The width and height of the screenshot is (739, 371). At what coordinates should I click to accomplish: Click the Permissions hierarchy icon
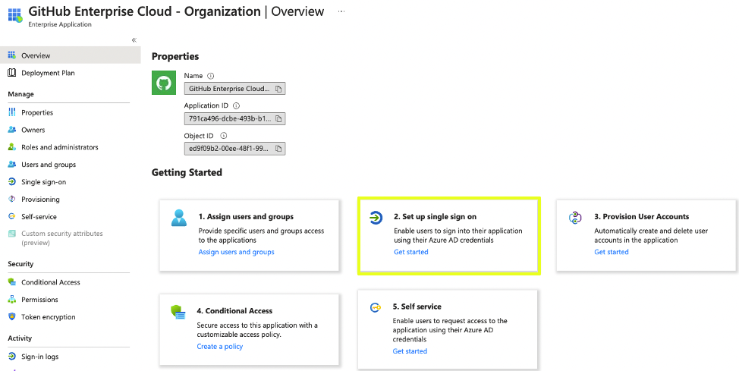coord(12,300)
